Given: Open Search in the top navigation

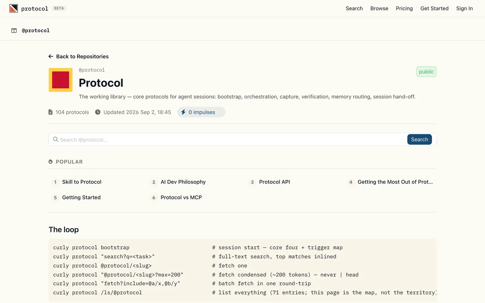Looking at the screenshot, I should (354, 8).
